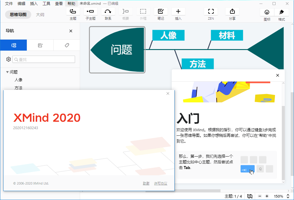The width and height of the screenshot is (294, 200).
Task: Switch to 大纲 outline view
Action: coord(40,15)
